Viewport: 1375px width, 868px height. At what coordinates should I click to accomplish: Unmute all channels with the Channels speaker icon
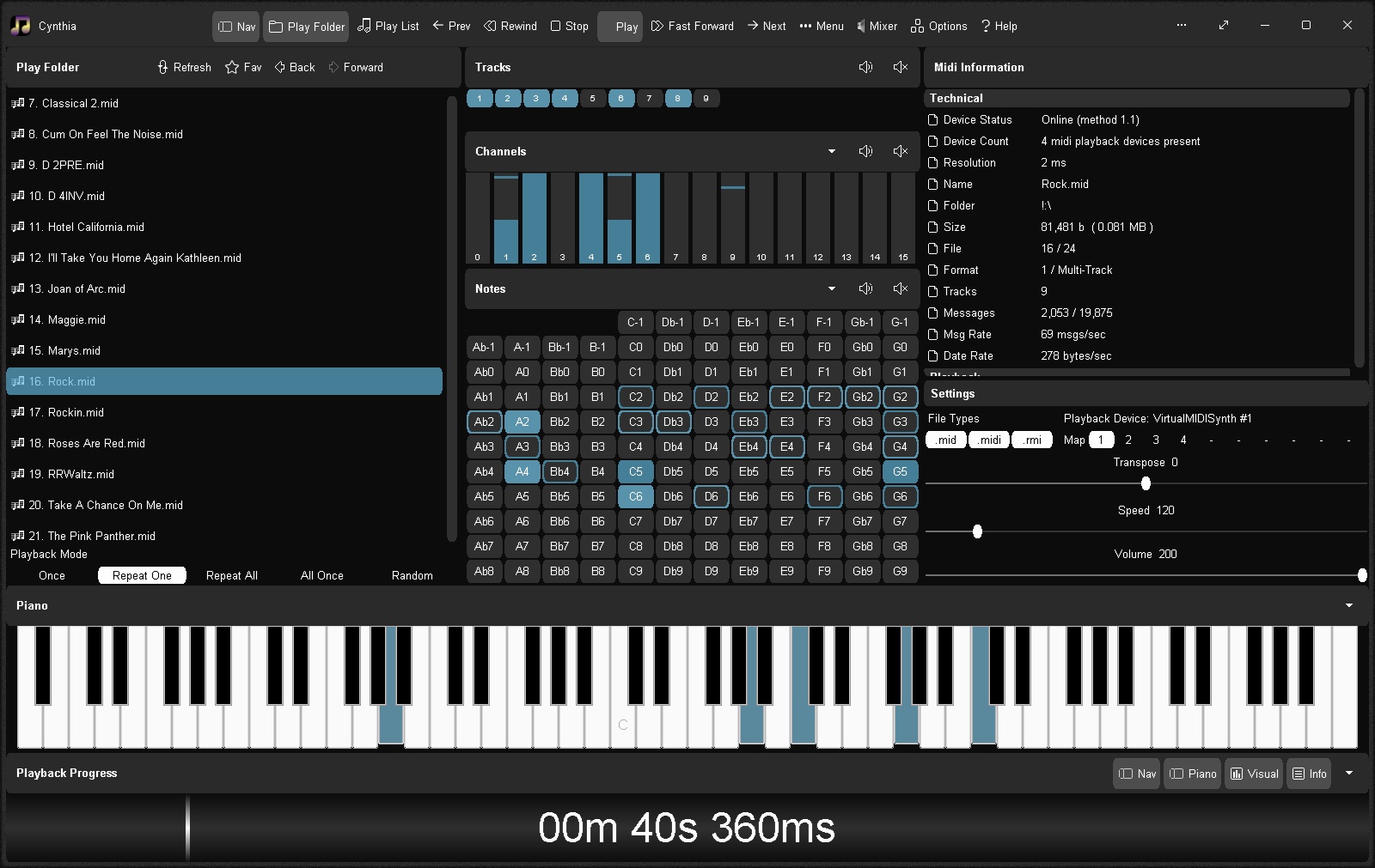[x=865, y=151]
